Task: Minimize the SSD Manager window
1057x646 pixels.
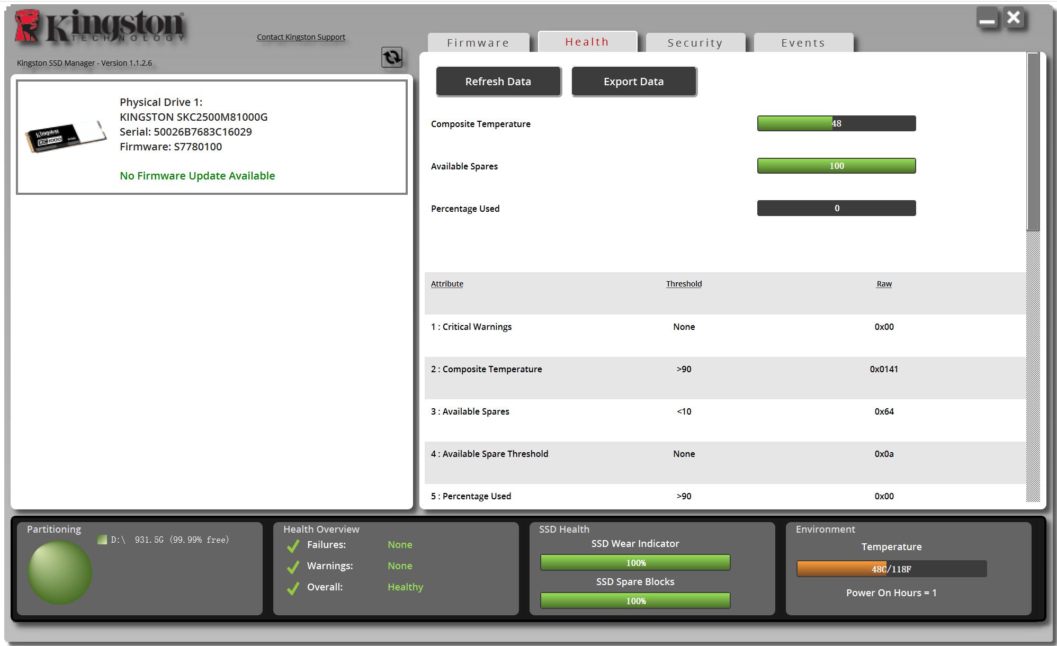Action: coord(987,19)
